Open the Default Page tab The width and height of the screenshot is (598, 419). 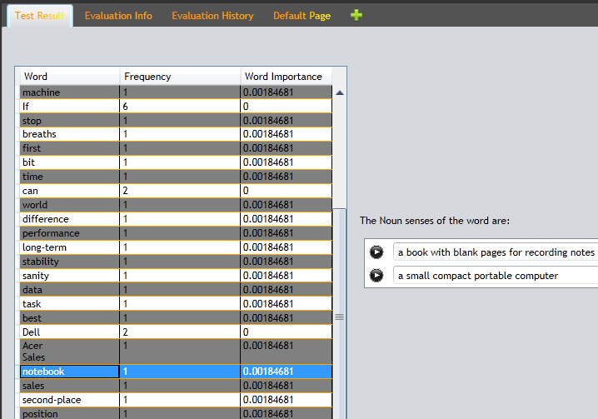pyautogui.click(x=301, y=16)
